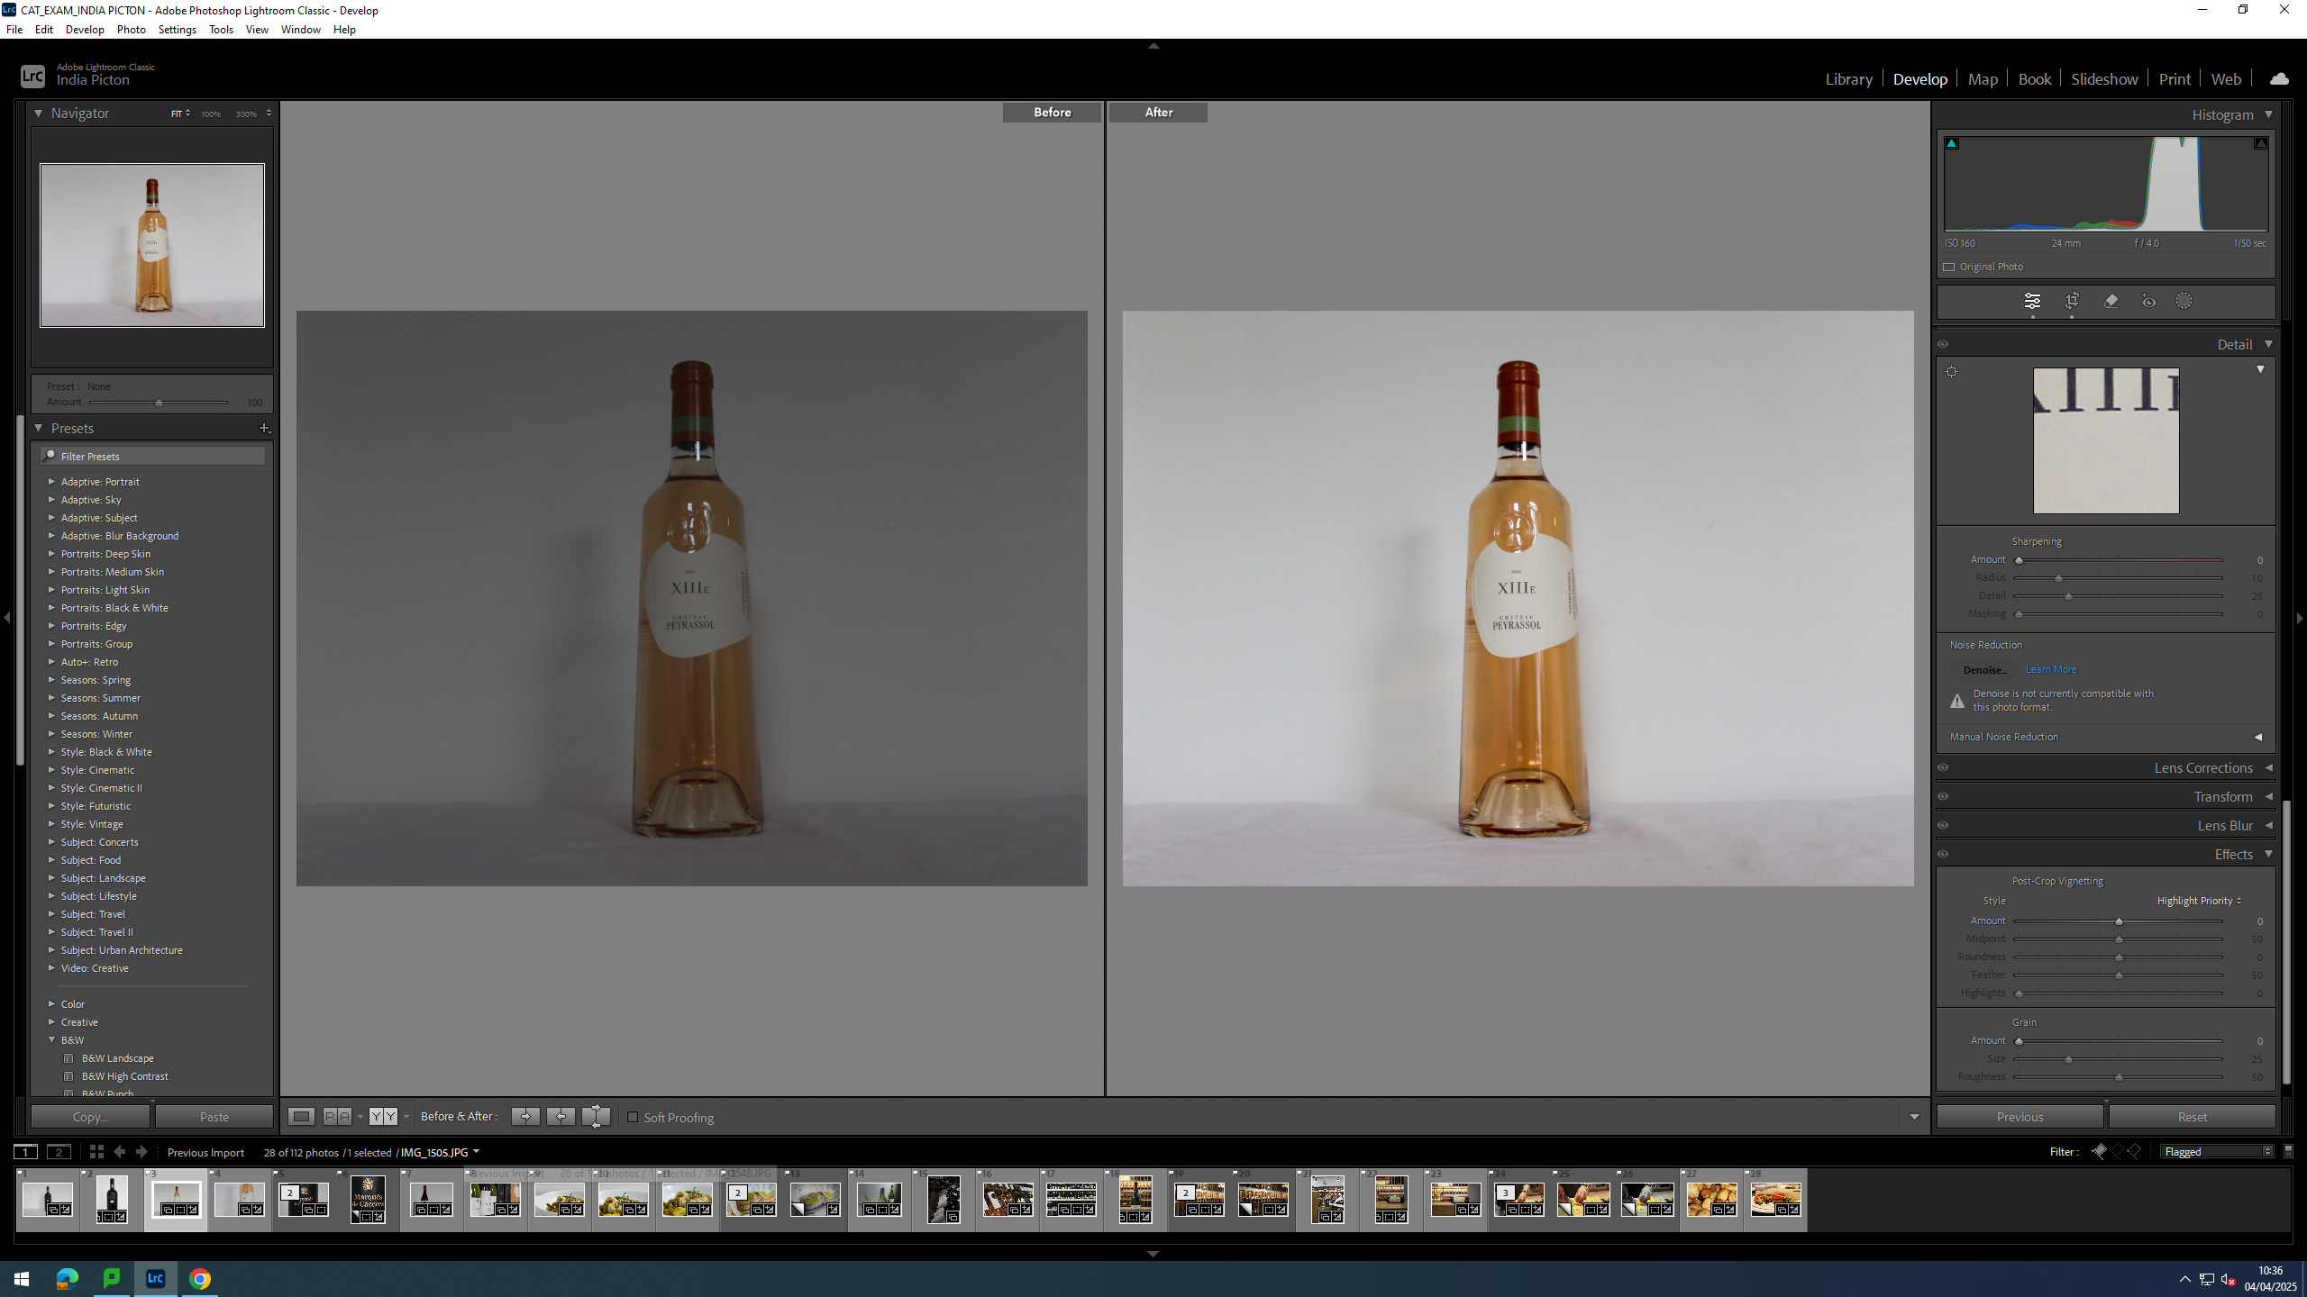
Task: Open Windows Start menu
Action: point(22,1279)
